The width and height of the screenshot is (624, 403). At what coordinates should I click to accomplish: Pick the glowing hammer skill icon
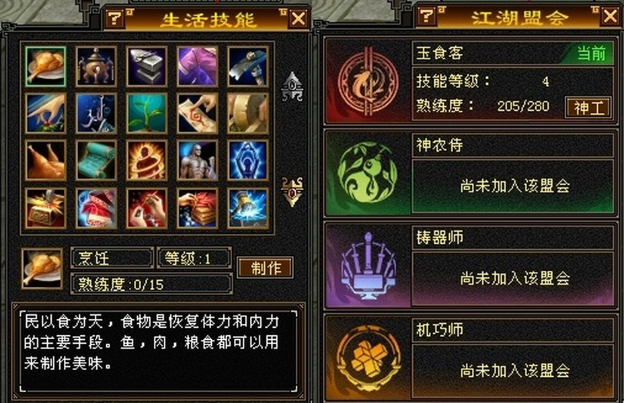click(x=248, y=208)
